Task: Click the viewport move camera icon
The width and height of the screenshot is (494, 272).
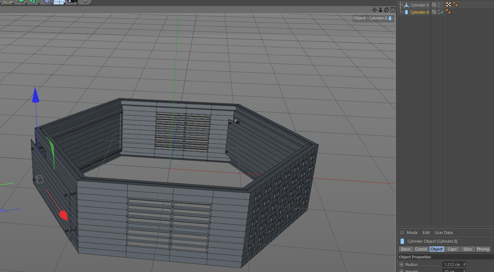Action: pyautogui.click(x=375, y=10)
